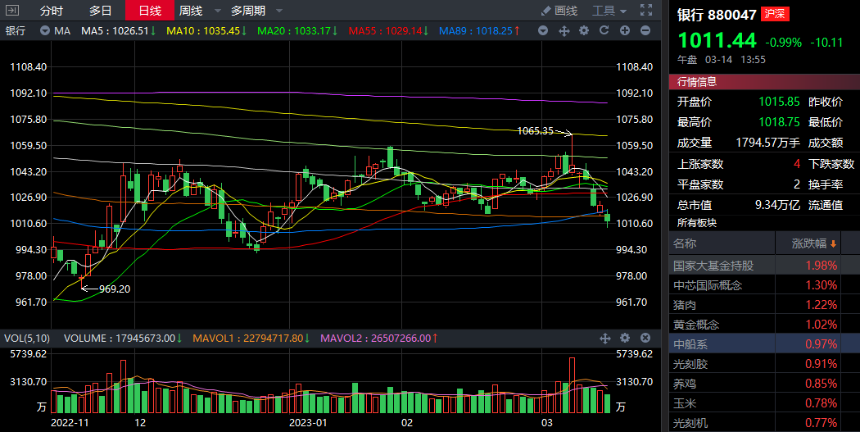Sort sector list by 涨跌幅 column
The image size is (860, 432).
point(814,243)
